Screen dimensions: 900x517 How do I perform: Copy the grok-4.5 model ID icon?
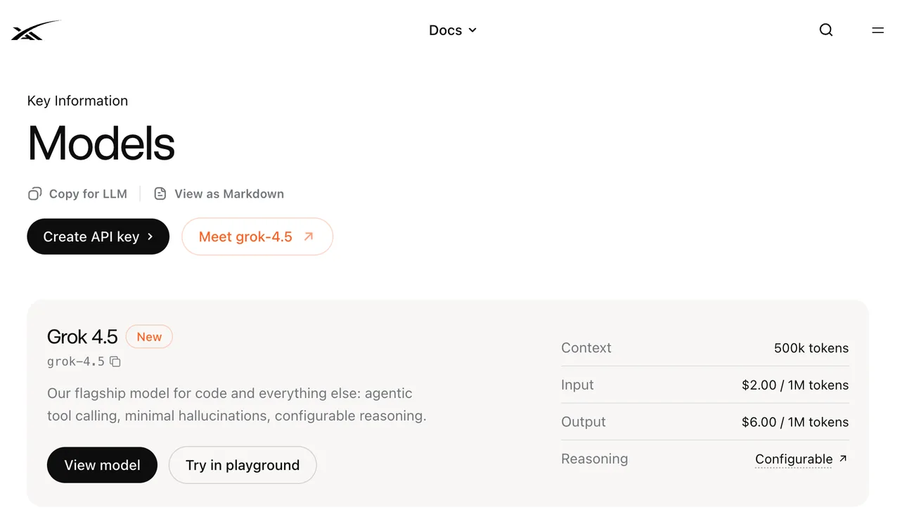pos(115,362)
